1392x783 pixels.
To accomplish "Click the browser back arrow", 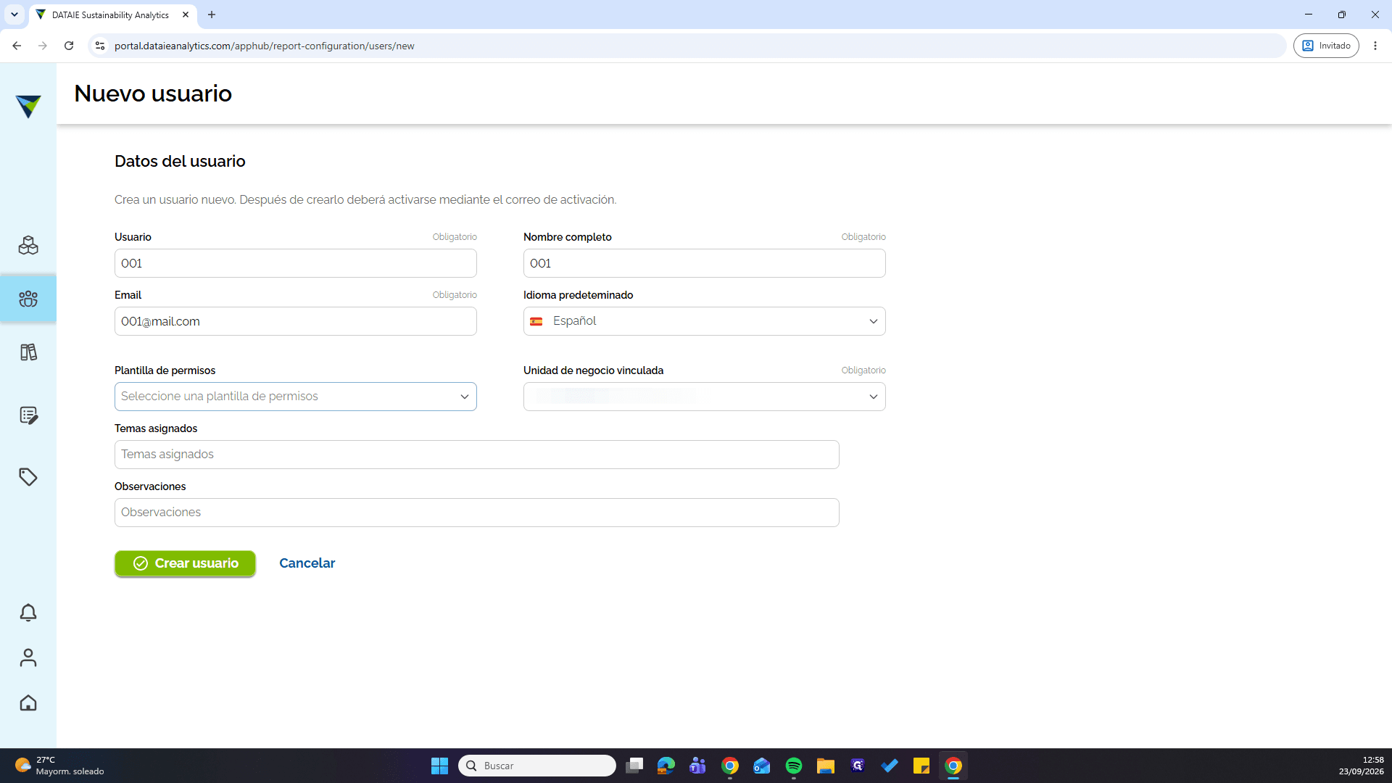I will click(17, 46).
